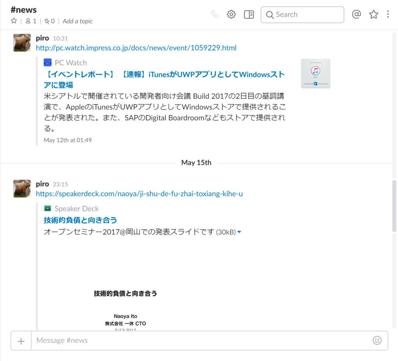View member count next to person icon

click(x=31, y=21)
